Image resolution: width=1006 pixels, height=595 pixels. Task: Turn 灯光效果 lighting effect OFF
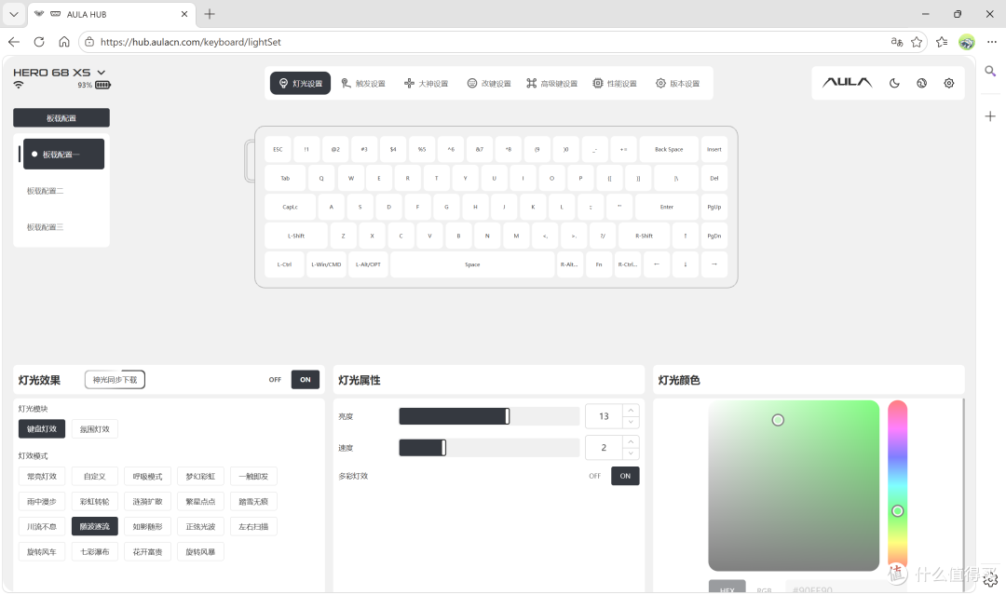coord(275,380)
